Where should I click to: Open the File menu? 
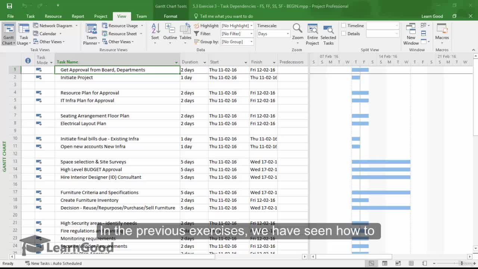click(x=10, y=16)
